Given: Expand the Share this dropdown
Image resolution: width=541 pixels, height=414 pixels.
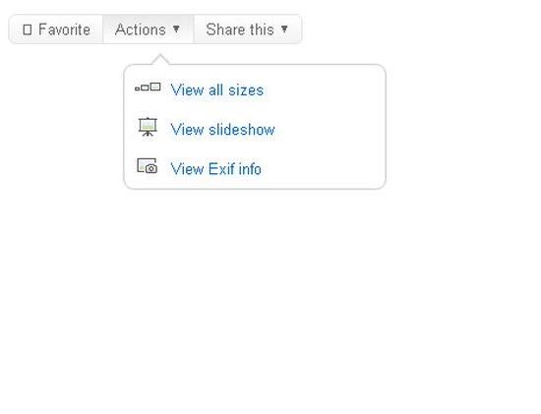Looking at the screenshot, I should click(x=248, y=30).
